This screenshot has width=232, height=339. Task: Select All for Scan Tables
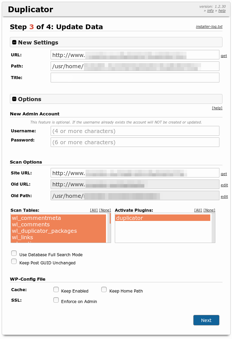point(94,210)
